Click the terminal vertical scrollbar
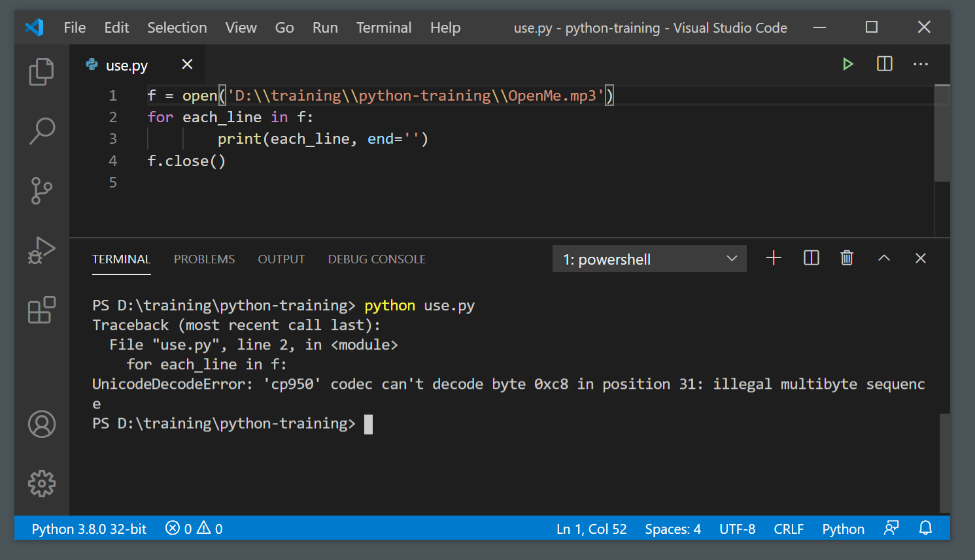The width and height of the screenshot is (975, 560). point(945,463)
